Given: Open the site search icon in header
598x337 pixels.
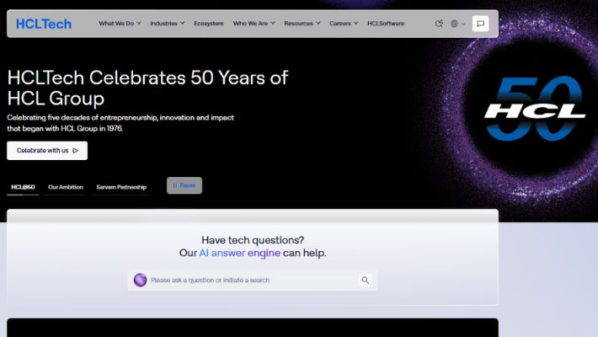Looking at the screenshot, I should tap(439, 24).
